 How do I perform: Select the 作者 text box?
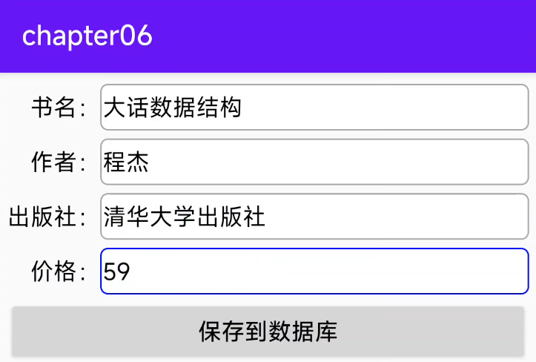[314, 162]
